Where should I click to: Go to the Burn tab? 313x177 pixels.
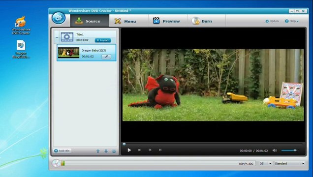[x=206, y=21]
